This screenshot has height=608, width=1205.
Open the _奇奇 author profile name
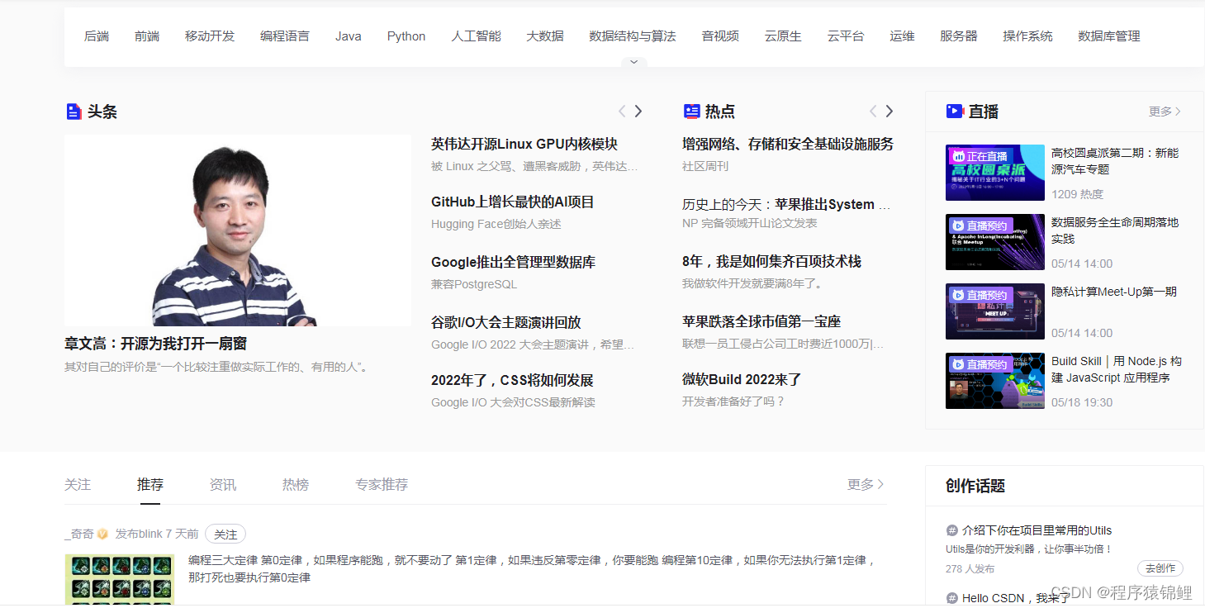(x=79, y=534)
